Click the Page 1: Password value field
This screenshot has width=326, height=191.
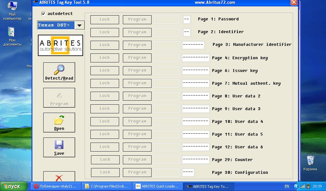[187, 19]
